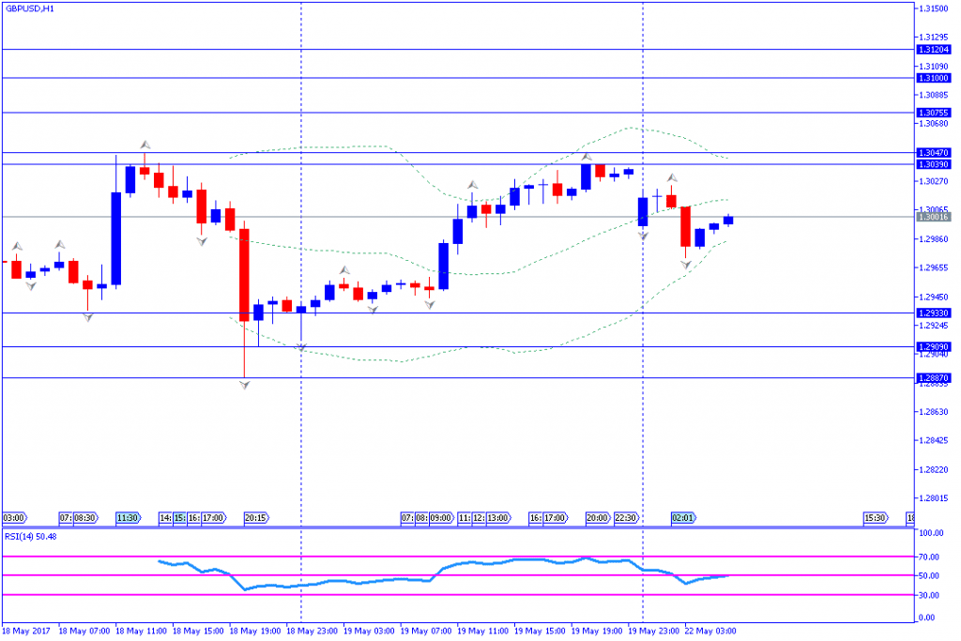Click the 11:30 news event marker
The width and height of the screenshot is (961, 641).
point(129,517)
